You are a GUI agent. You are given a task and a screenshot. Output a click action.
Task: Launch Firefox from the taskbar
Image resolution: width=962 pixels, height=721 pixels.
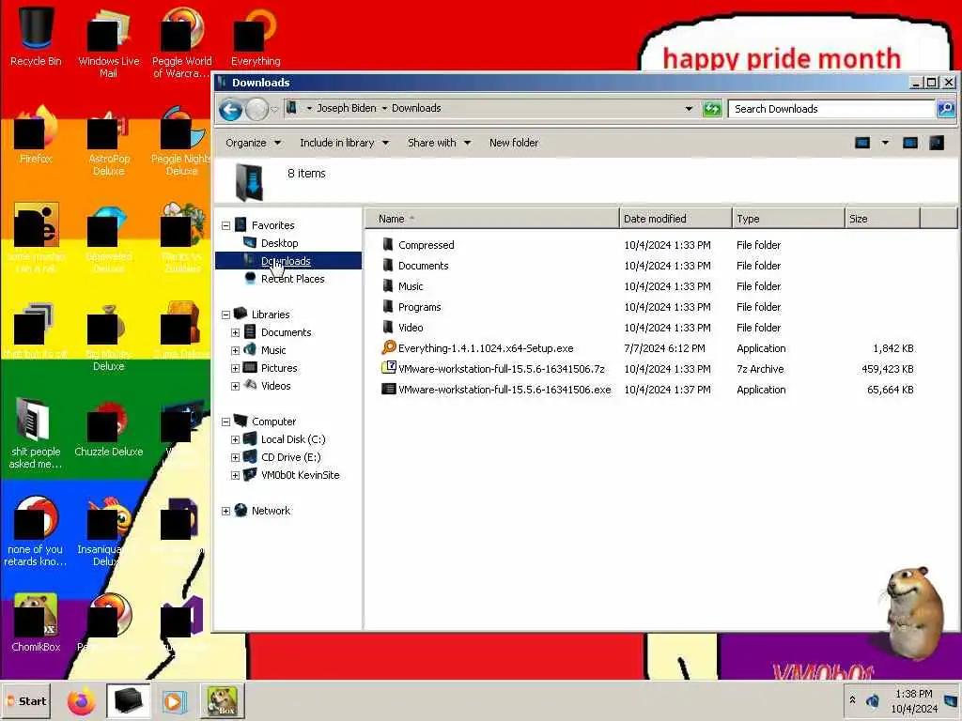tap(81, 700)
